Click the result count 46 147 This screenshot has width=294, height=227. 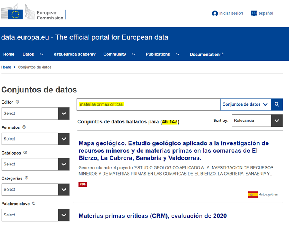coord(170,122)
